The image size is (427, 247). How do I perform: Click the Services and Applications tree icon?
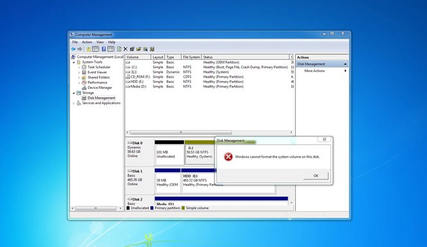(x=78, y=103)
